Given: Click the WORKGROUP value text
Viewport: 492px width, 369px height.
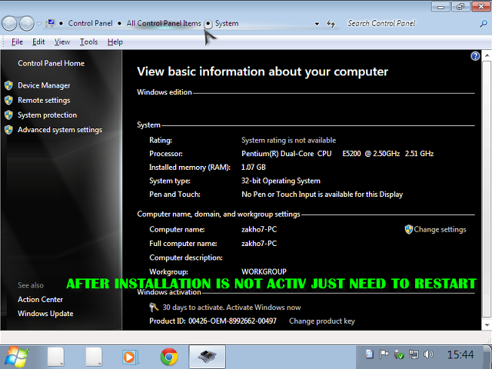Looking at the screenshot, I should 264,271.
